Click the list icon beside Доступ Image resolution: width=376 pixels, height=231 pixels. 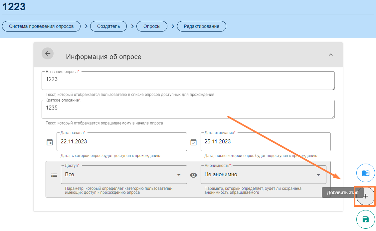point(54,175)
